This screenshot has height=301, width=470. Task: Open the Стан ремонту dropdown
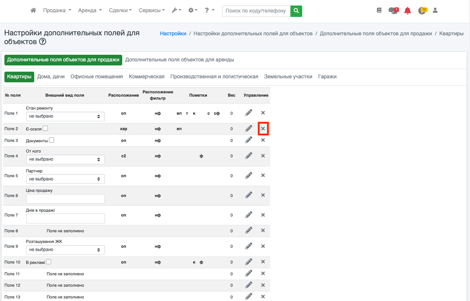(x=65, y=117)
